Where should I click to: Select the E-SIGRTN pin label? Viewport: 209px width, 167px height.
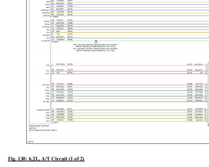pyautogui.click(x=45, y=41)
